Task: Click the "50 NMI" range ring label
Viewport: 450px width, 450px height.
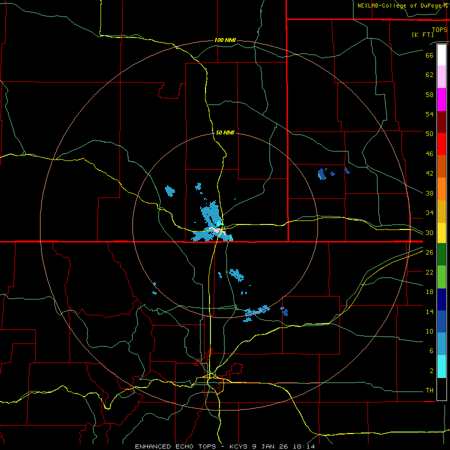Action: (225, 132)
